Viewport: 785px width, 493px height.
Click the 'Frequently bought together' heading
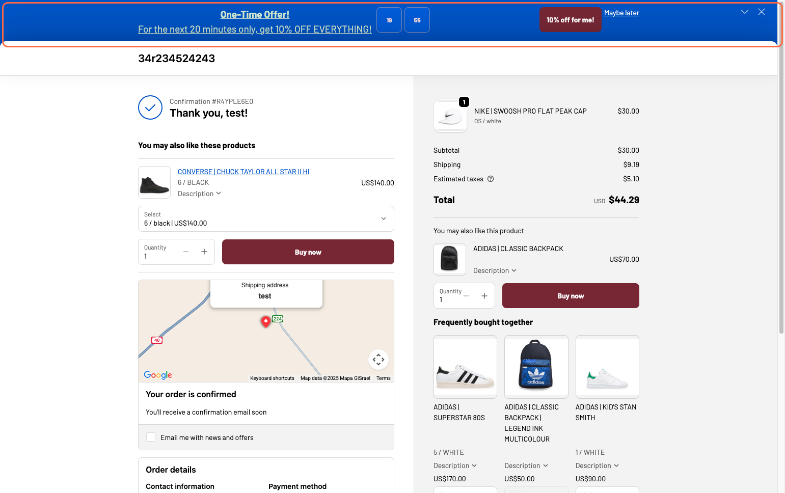[x=483, y=322]
